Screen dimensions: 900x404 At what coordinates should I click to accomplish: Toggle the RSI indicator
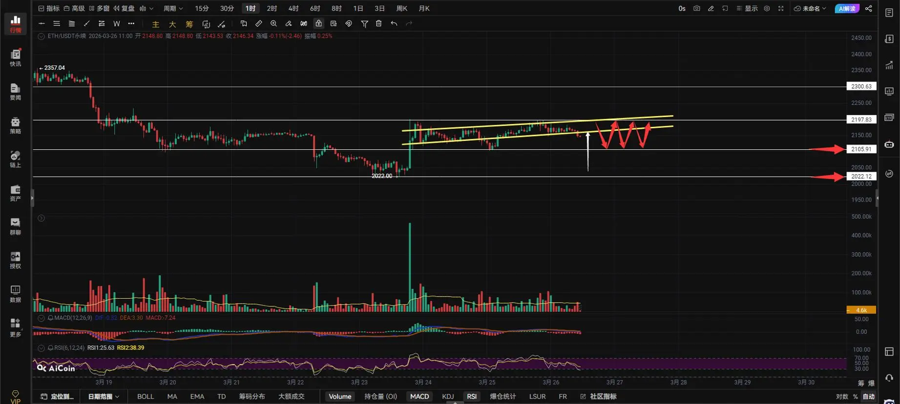[x=472, y=396]
